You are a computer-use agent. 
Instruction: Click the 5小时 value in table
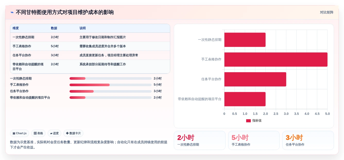coord(55,46)
